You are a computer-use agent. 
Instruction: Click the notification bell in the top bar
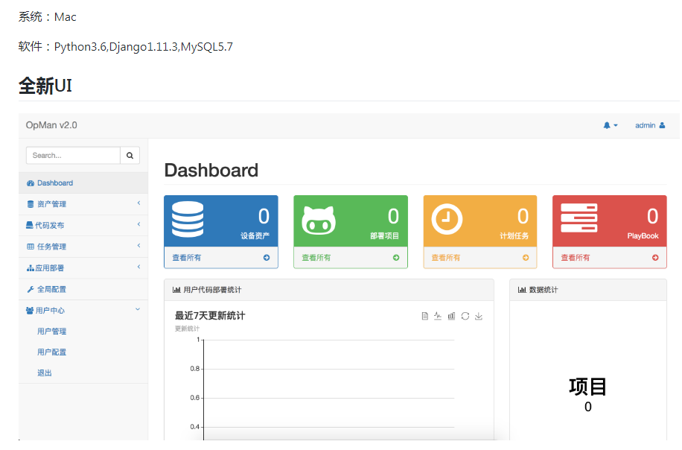pyautogui.click(x=607, y=125)
